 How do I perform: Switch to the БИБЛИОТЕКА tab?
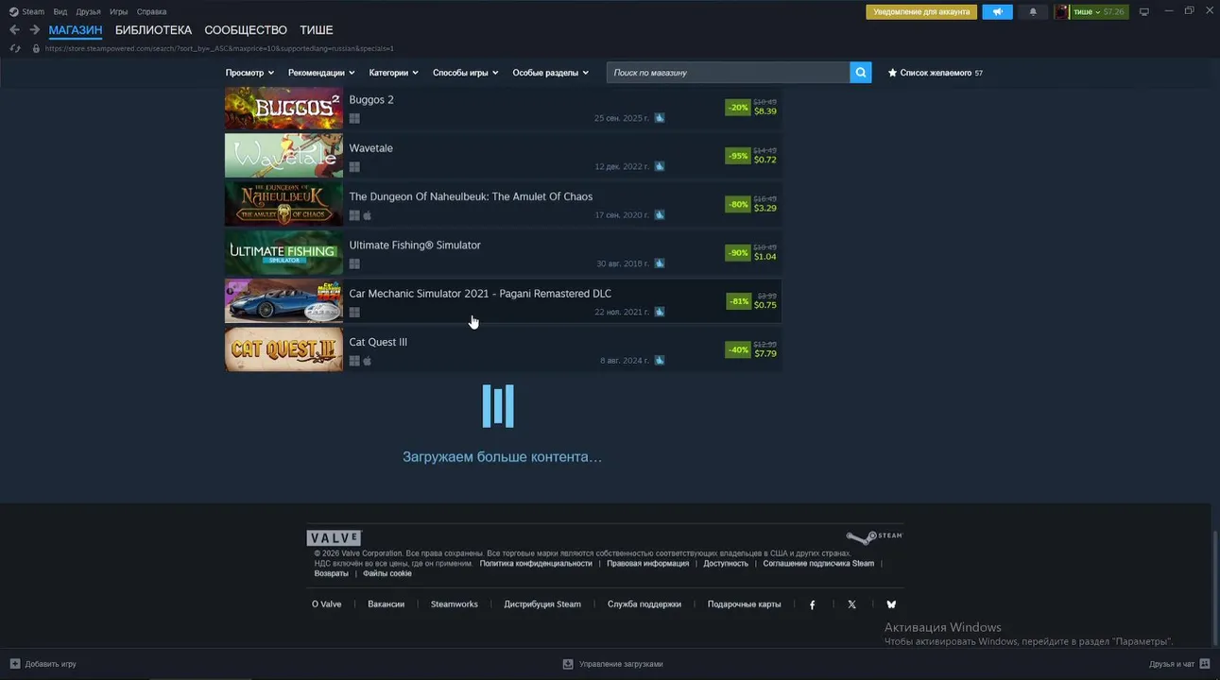[x=153, y=30]
